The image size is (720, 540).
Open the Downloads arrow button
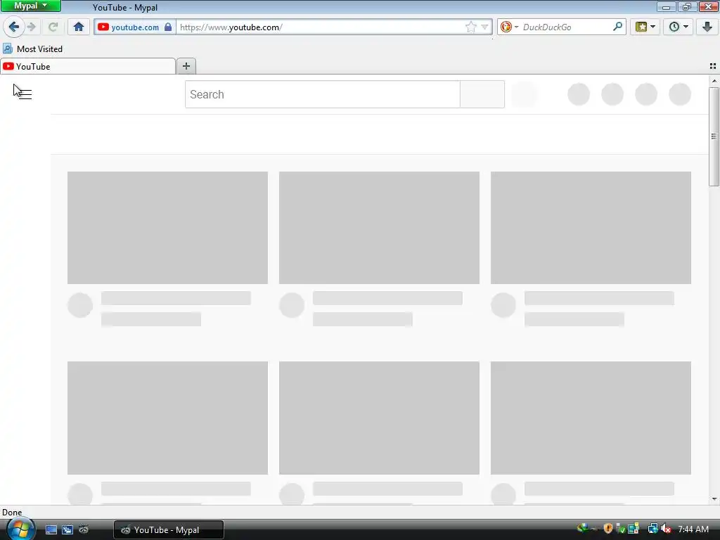pos(707,27)
